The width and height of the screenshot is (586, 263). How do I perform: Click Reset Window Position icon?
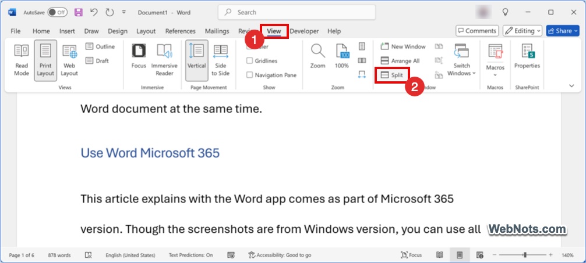click(439, 74)
